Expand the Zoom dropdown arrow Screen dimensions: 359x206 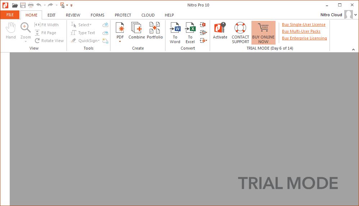26,42
